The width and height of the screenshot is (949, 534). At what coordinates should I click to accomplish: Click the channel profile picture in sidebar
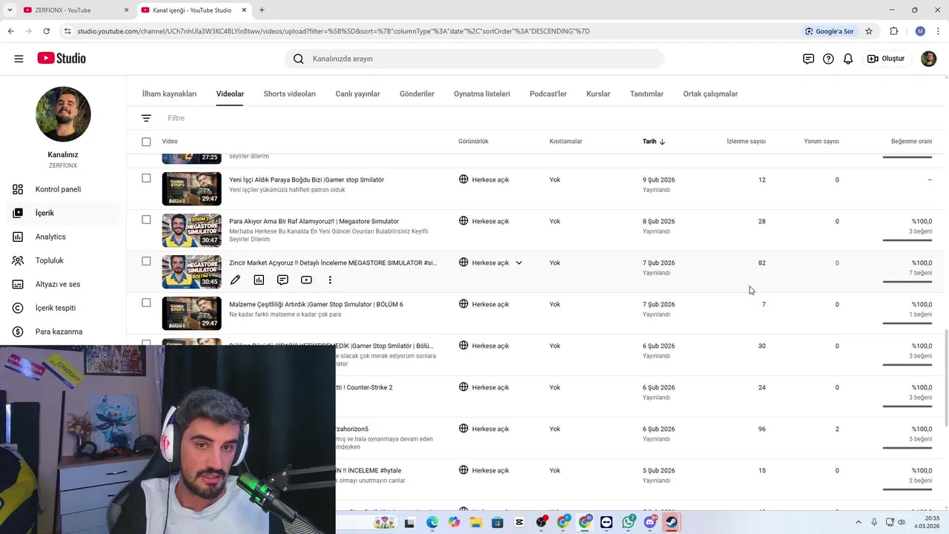click(63, 114)
